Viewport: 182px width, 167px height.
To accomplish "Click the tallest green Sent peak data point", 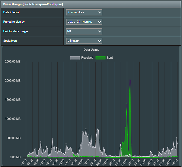I will [130, 80].
